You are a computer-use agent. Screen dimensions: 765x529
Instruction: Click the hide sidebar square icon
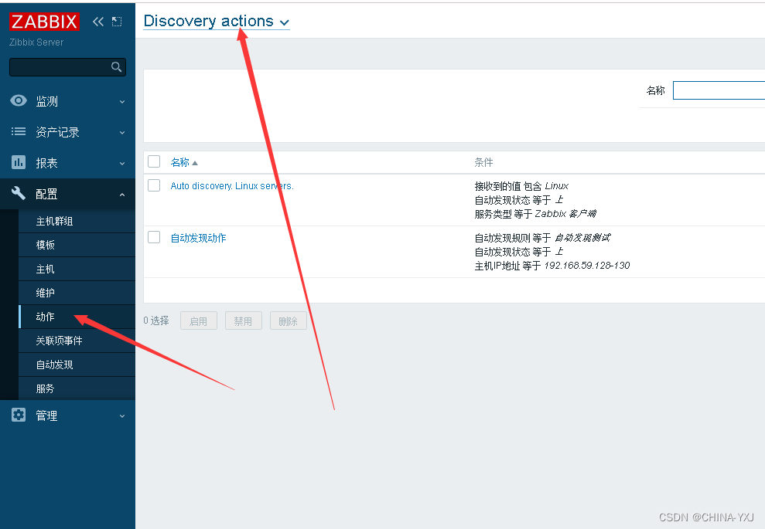117,22
